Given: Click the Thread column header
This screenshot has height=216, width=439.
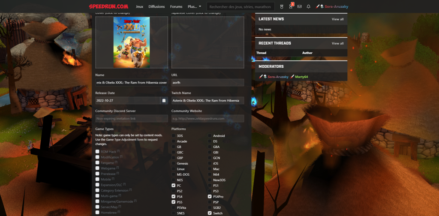Looking at the screenshot, I should click(x=261, y=53).
